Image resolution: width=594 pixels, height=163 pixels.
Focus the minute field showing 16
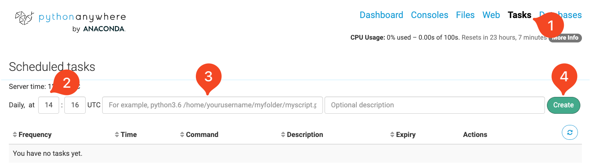click(x=75, y=105)
